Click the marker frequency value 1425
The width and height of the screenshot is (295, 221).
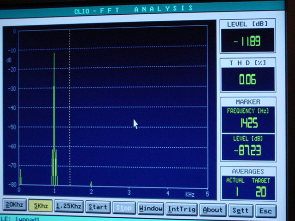[248, 123]
